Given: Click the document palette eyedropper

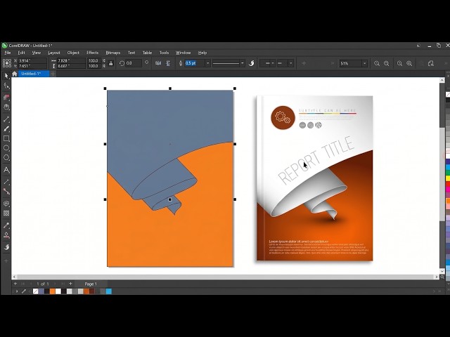Looking at the screenshot, I should pyautogui.click(x=23, y=291).
